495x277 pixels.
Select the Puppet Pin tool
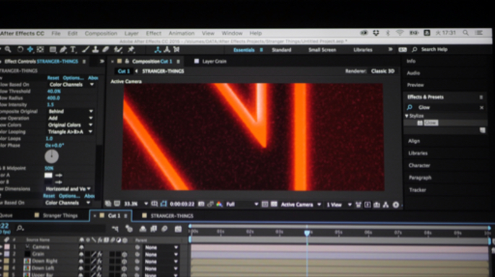(x=131, y=49)
